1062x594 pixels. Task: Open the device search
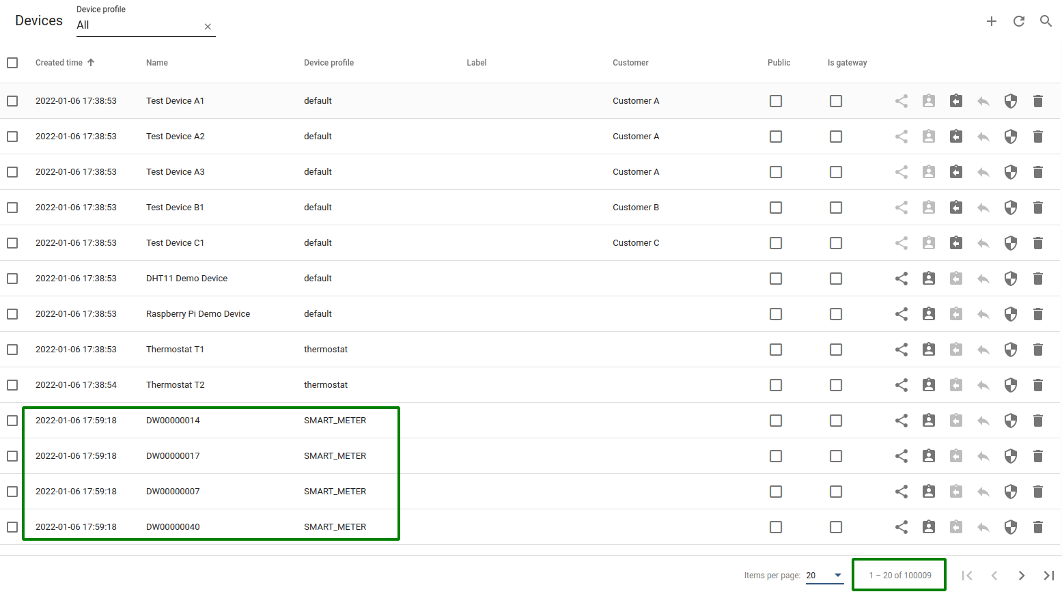point(1046,21)
